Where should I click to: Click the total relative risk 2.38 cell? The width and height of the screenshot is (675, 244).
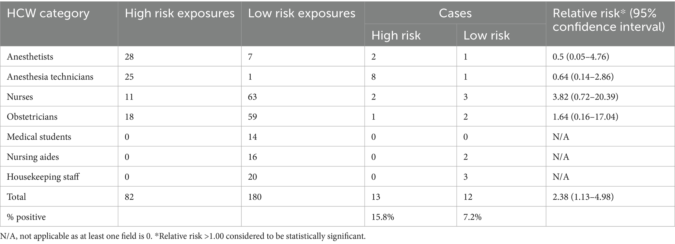(583, 197)
